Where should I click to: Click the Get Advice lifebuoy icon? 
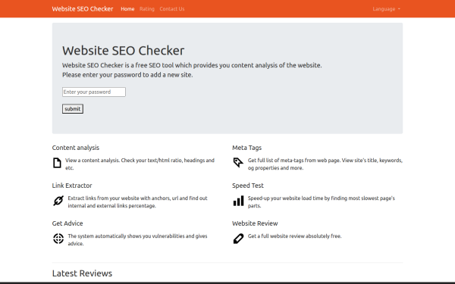pos(58,239)
